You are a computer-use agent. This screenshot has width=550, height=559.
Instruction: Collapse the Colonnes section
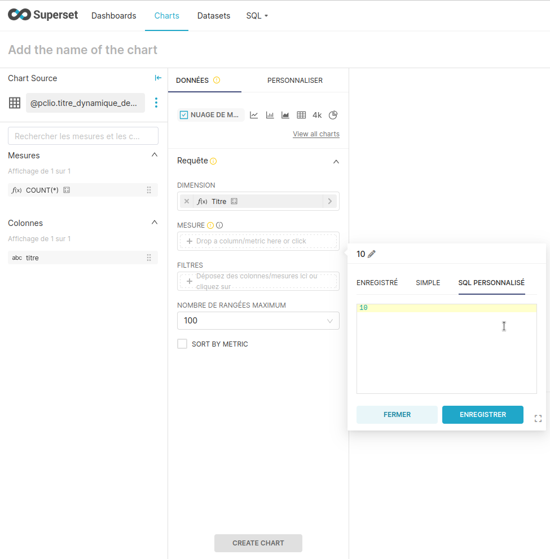(x=155, y=223)
